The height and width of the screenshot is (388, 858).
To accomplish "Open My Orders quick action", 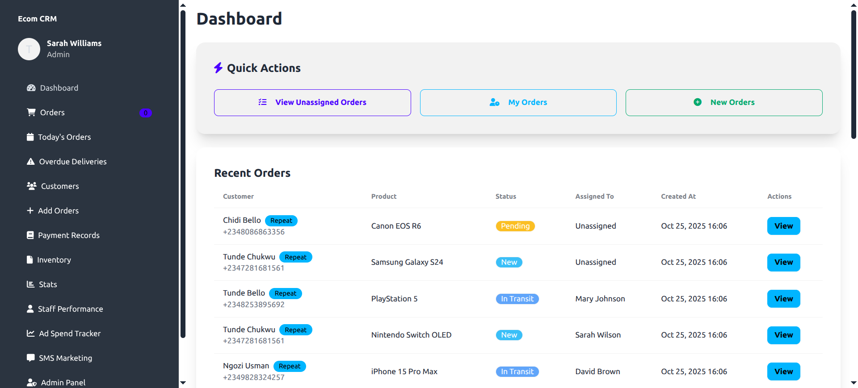I will (x=518, y=103).
